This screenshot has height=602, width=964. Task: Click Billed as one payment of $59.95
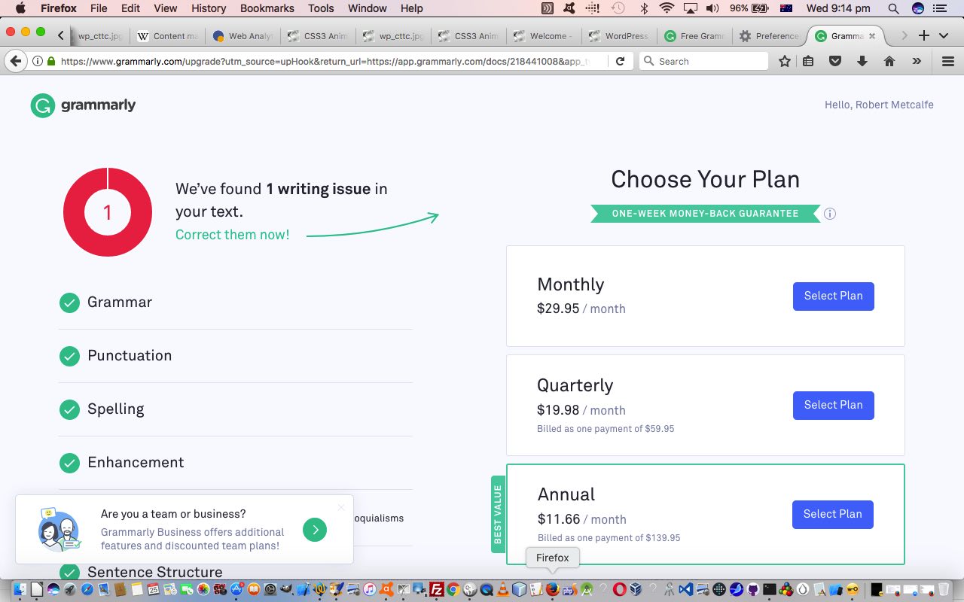point(606,429)
